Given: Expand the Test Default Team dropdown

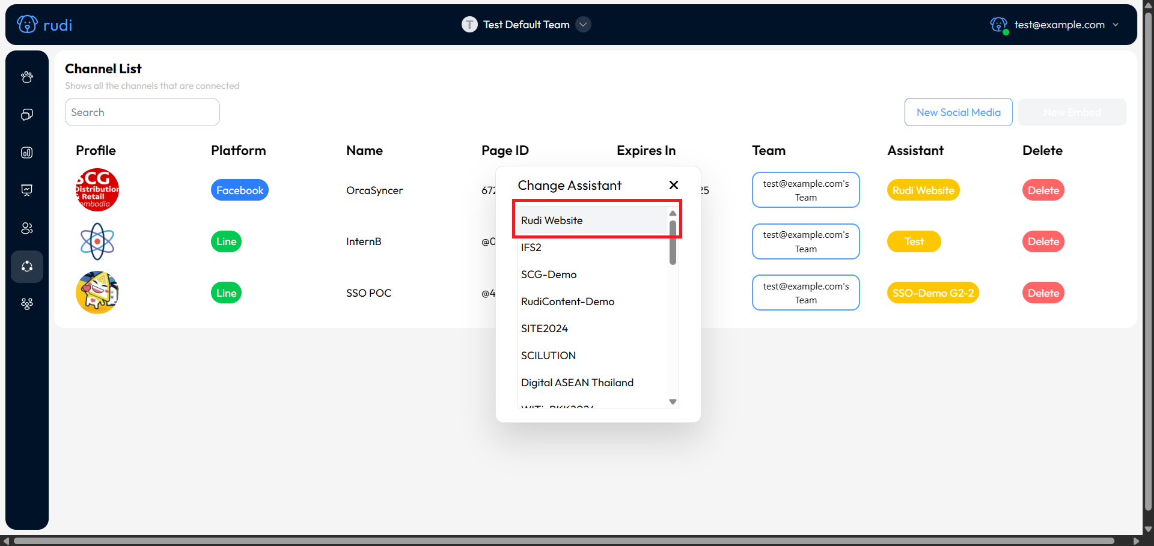Looking at the screenshot, I should 583,25.
